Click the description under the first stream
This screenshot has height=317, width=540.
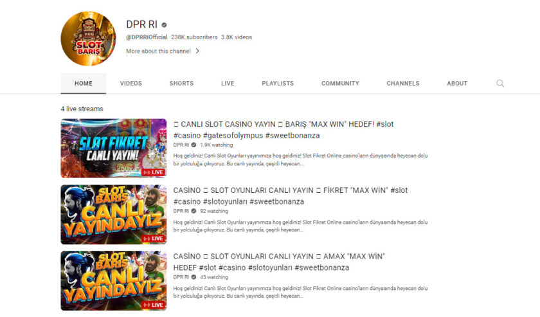click(300, 160)
